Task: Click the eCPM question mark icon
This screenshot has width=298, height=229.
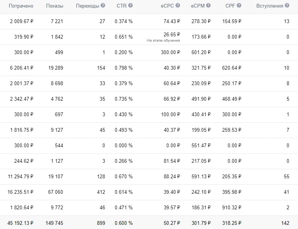Action: (209, 6)
